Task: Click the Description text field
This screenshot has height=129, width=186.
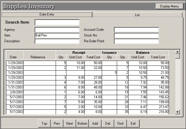Action: point(57,41)
